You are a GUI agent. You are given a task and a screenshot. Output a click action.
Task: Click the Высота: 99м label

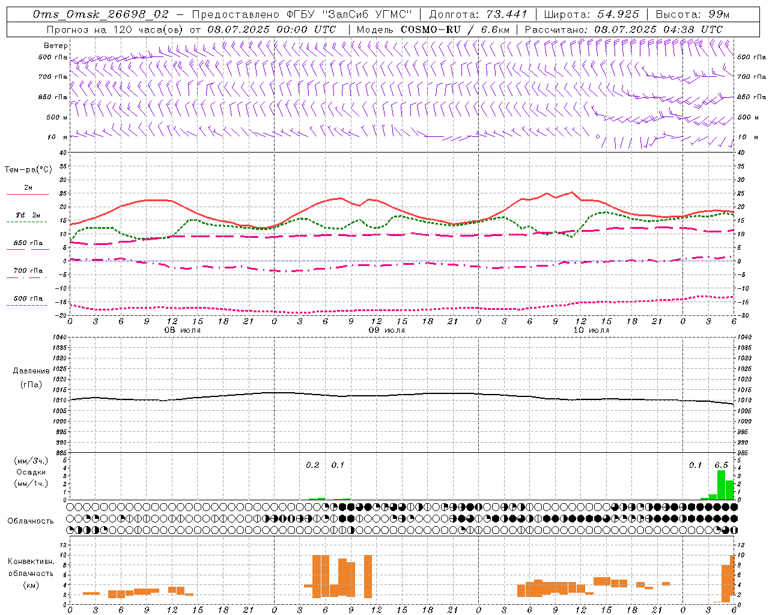click(693, 14)
